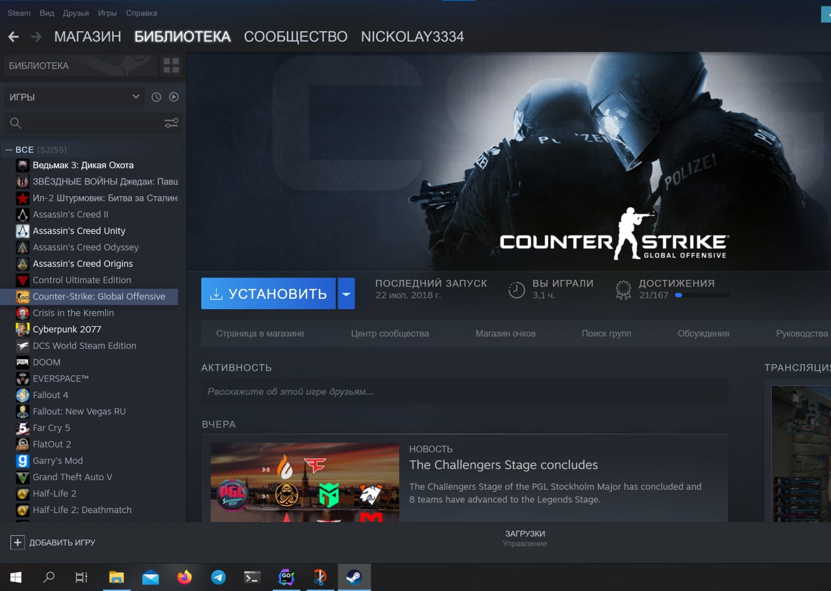Click the БИБЛИОТЕКА home header button
The image size is (831, 591).
[x=81, y=66]
